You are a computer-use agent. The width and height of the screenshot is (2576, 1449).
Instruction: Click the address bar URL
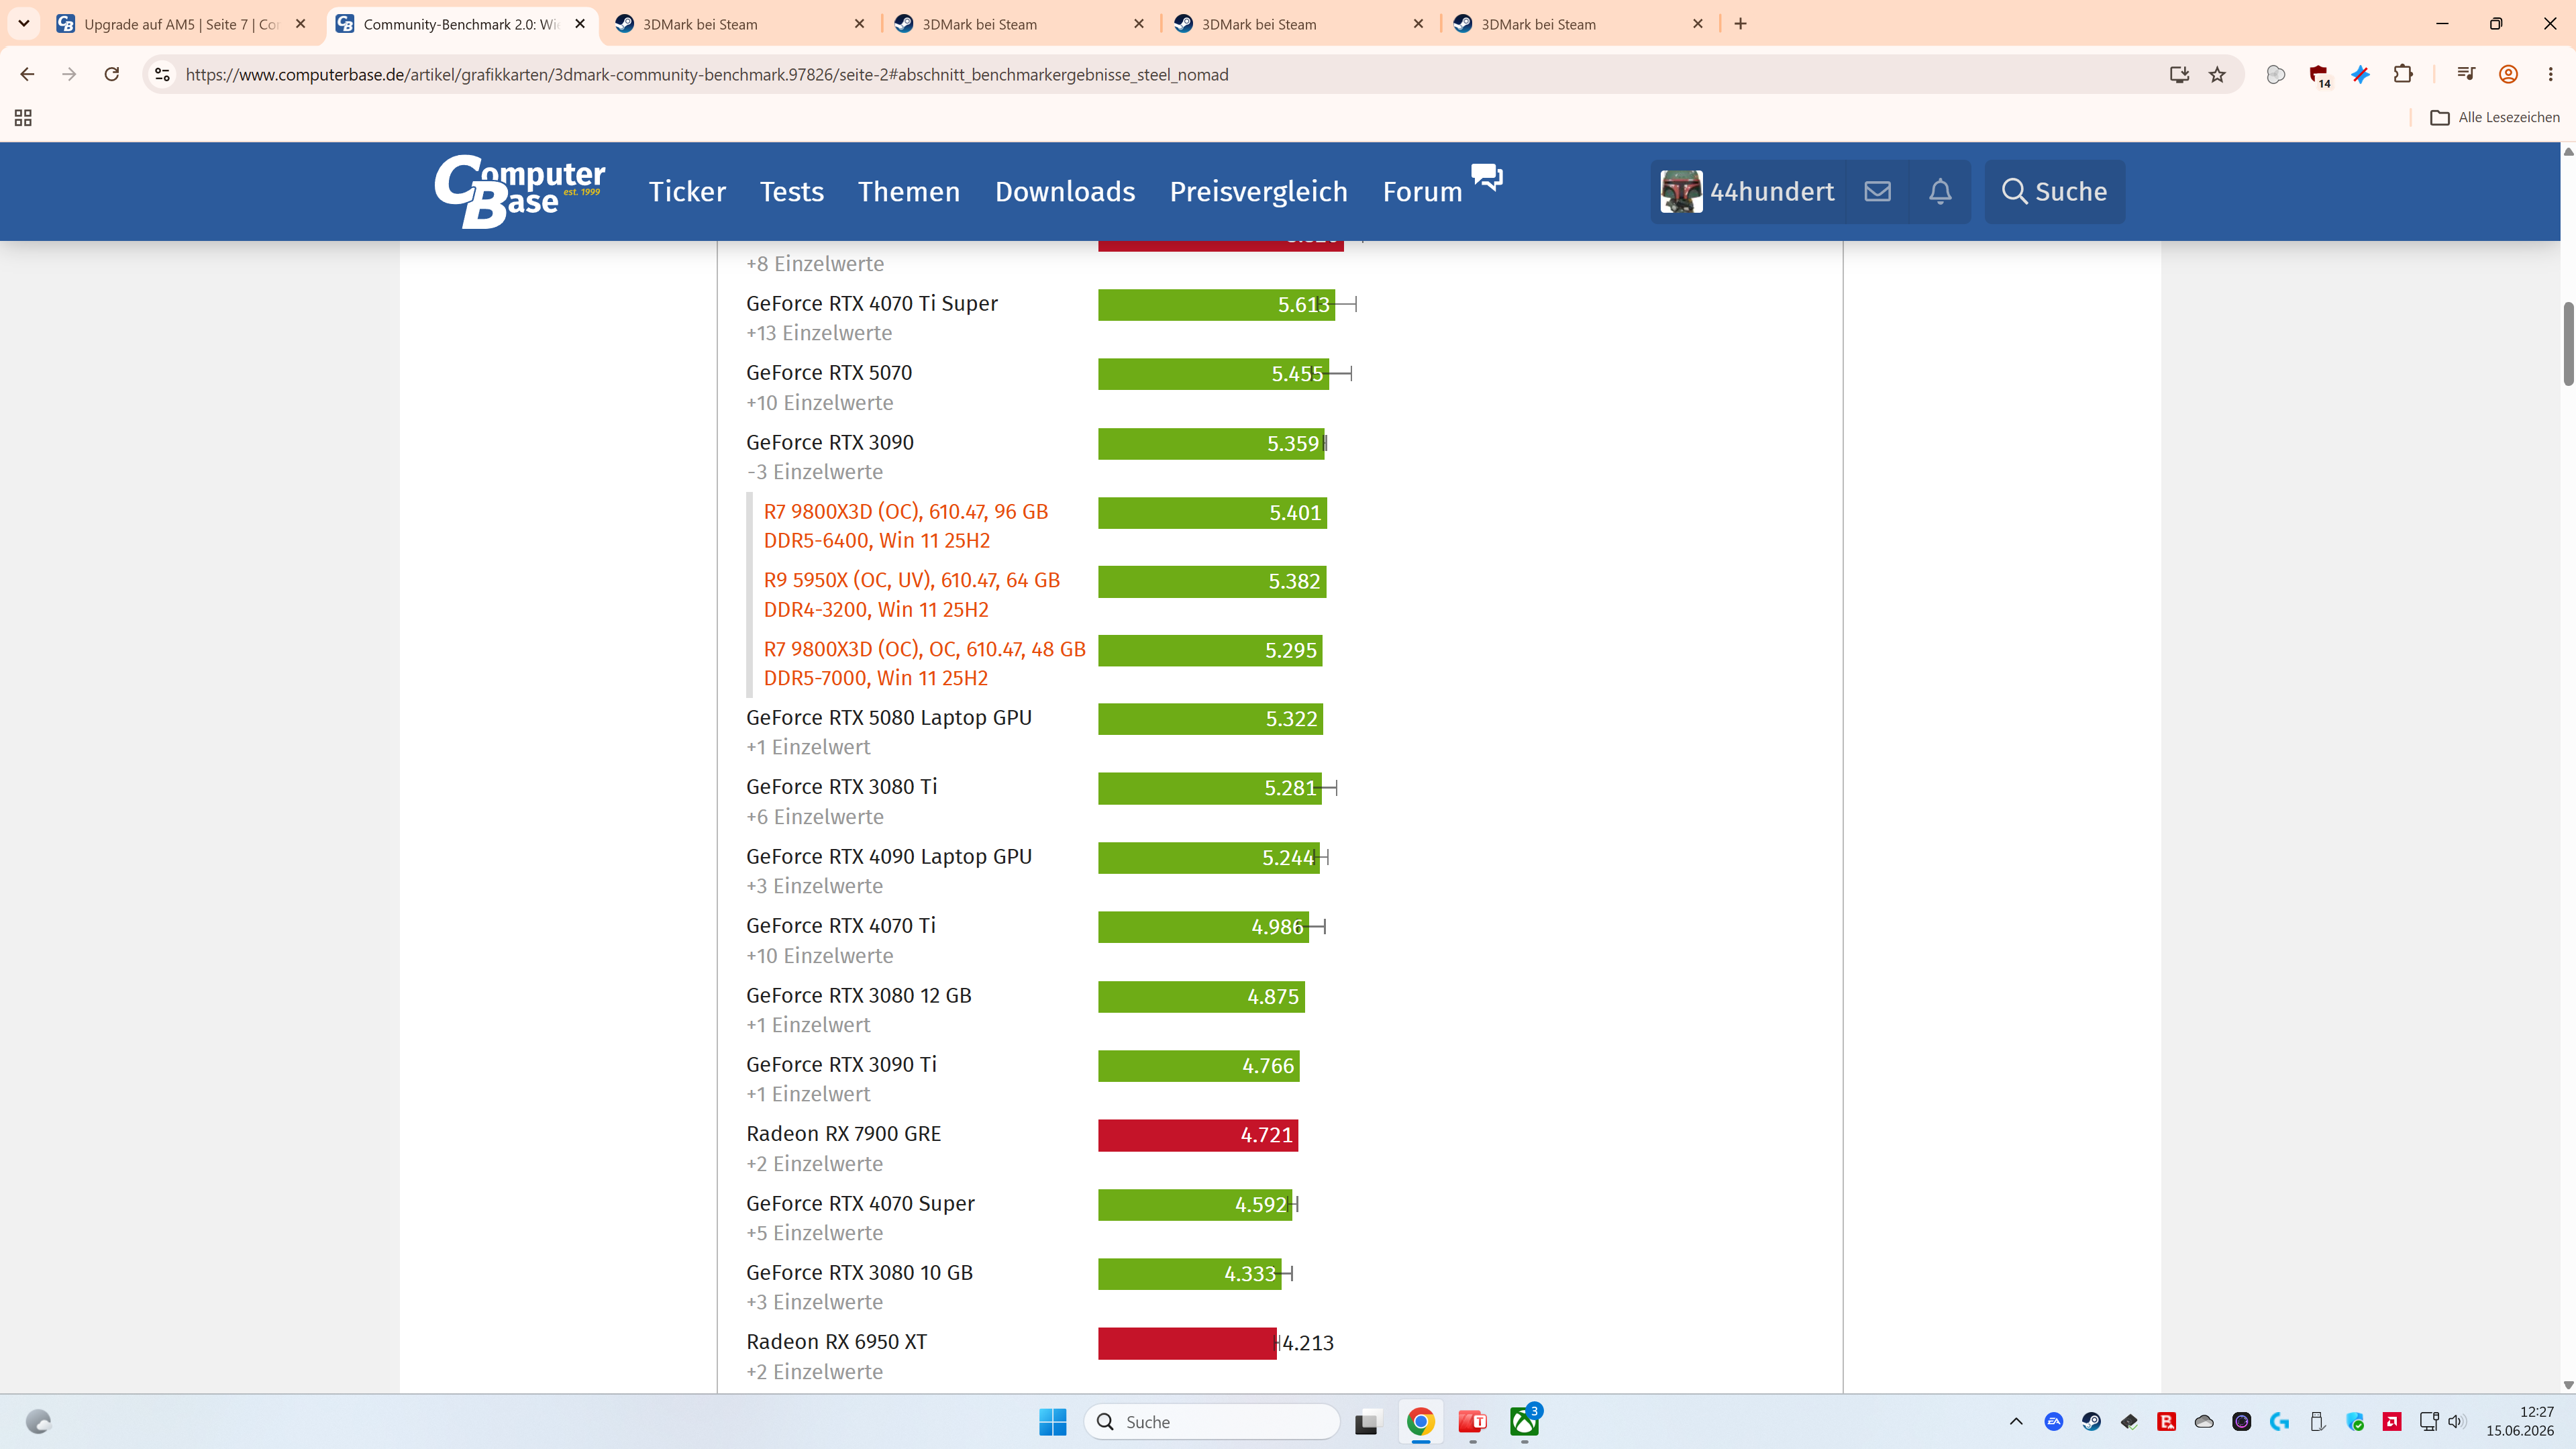tap(707, 74)
